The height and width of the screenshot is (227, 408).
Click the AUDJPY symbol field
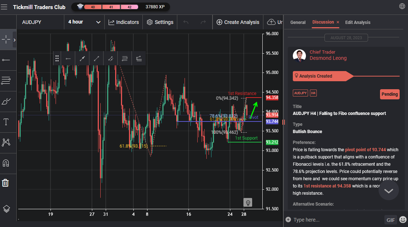pos(40,22)
